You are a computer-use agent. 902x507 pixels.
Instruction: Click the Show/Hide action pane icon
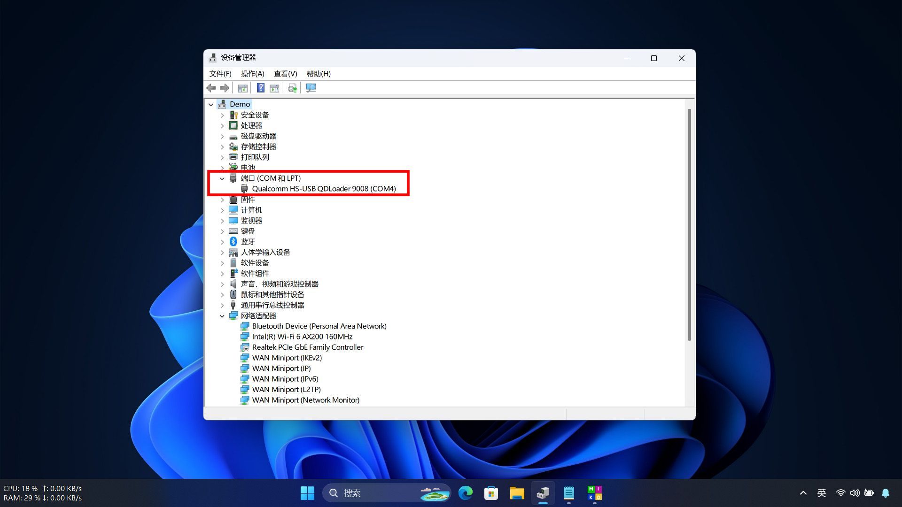(274, 88)
